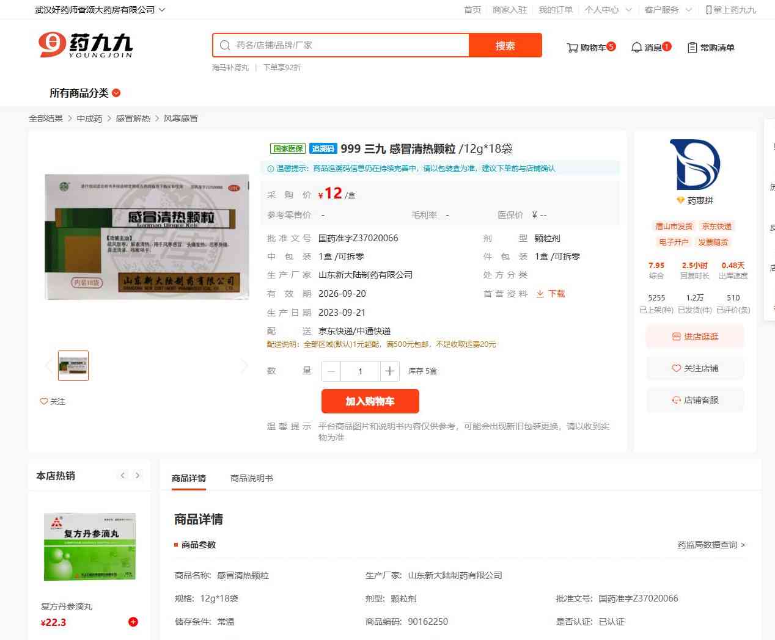Open the frequently purchased list icon
Screen dimensions: 775x640
point(692,48)
